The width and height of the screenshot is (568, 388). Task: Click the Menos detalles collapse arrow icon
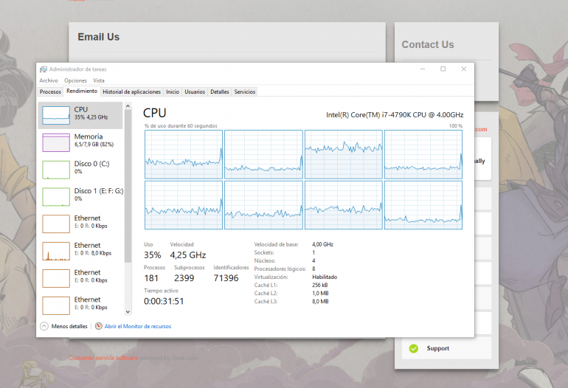[44, 326]
